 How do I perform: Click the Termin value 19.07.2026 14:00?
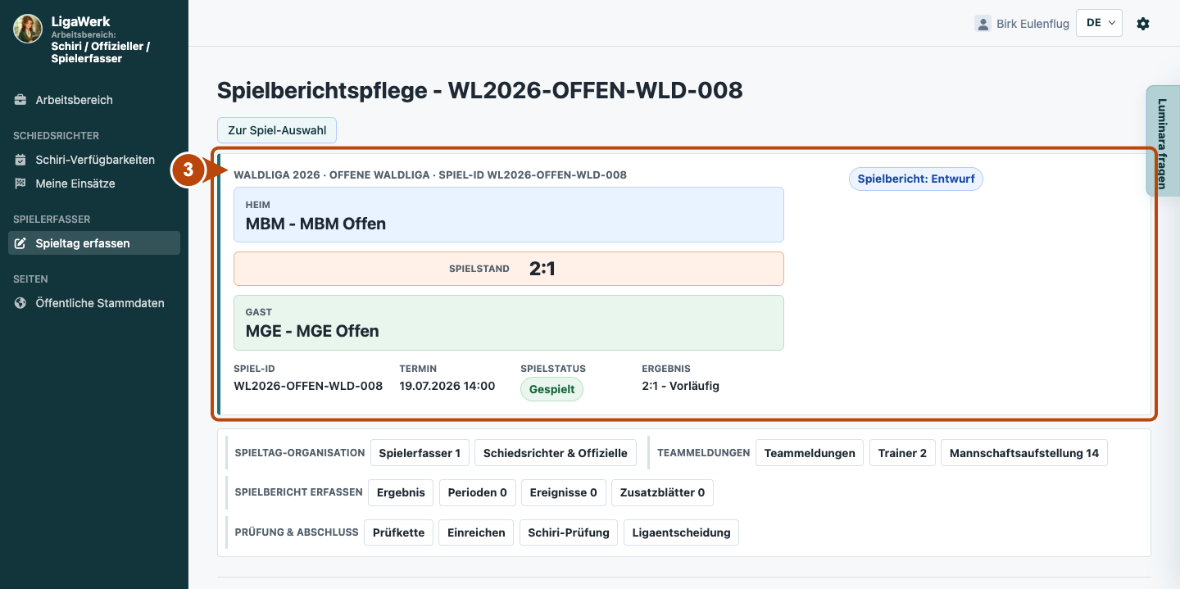click(x=447, y=386)
